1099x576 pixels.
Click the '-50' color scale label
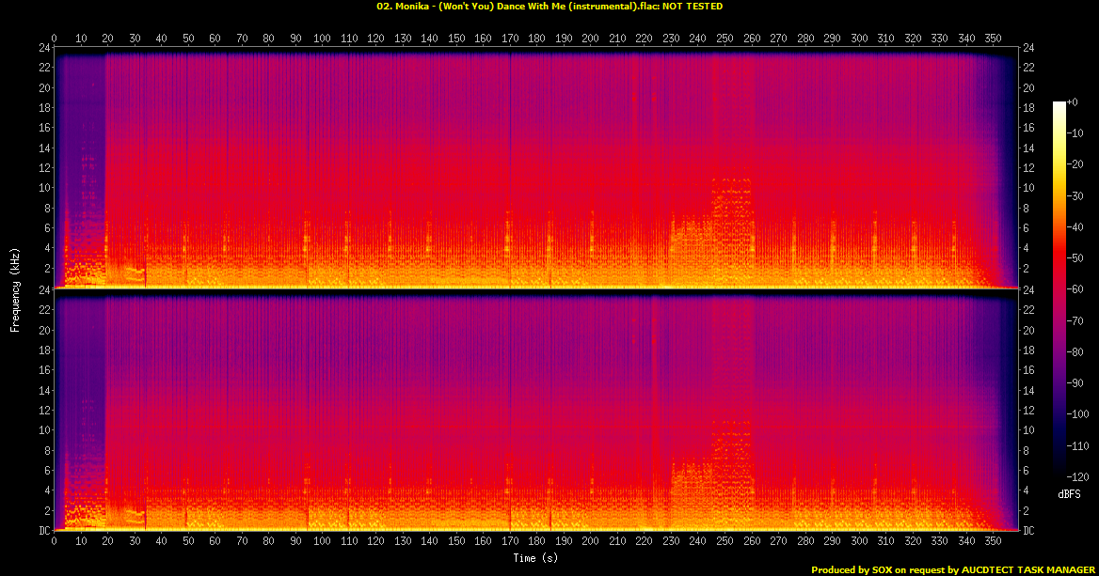(x=1075, y=258)
